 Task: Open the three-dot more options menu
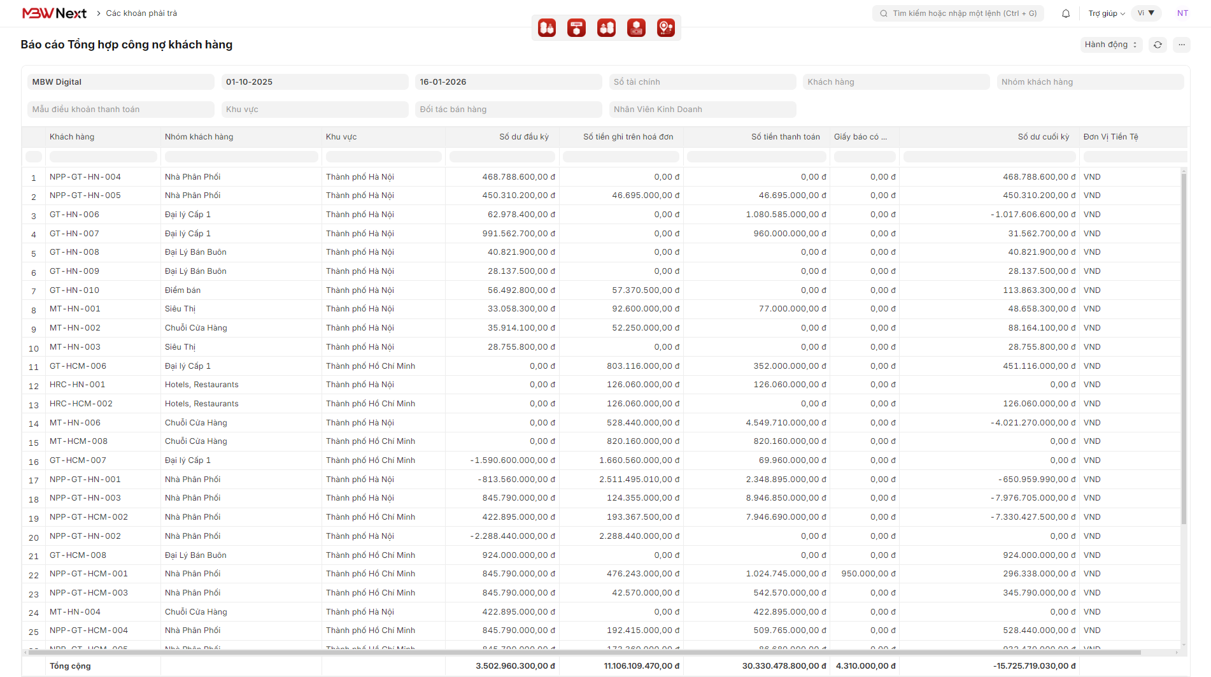[1182, 45]
